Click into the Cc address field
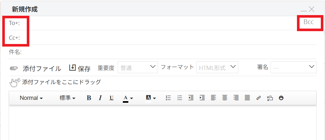Image resolution: width=325 pixels, height=140 pixels. 169,38
